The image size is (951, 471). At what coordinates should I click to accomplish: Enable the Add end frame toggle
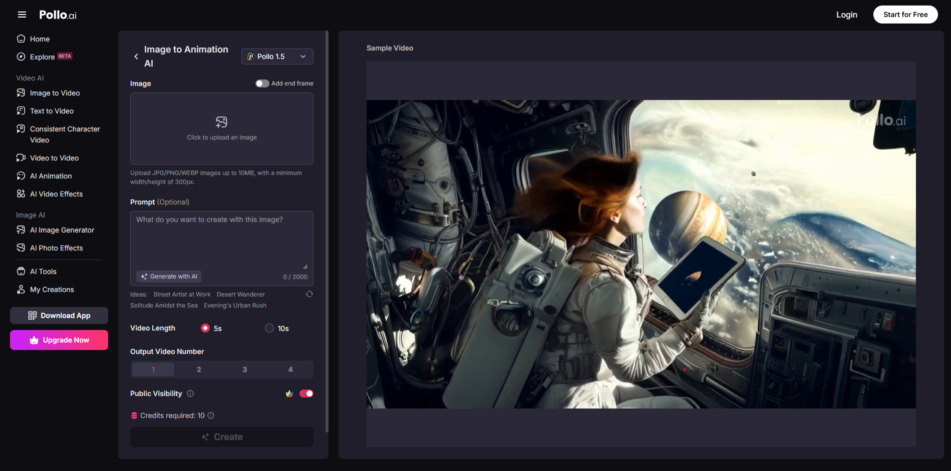click(262, 83)
